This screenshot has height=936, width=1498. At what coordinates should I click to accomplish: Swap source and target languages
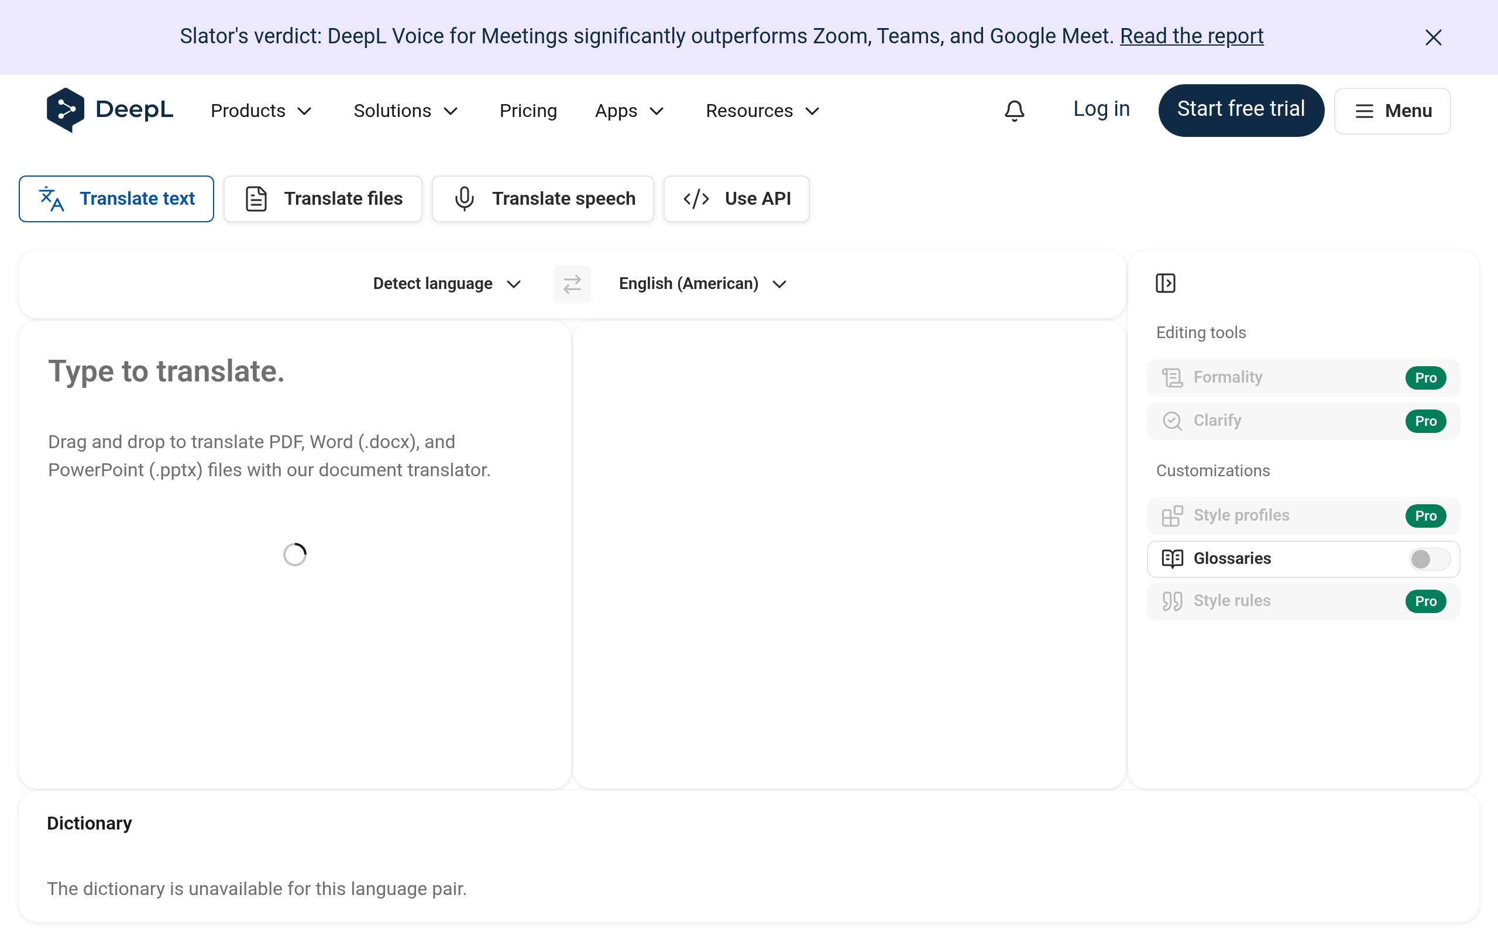[572, 284]
